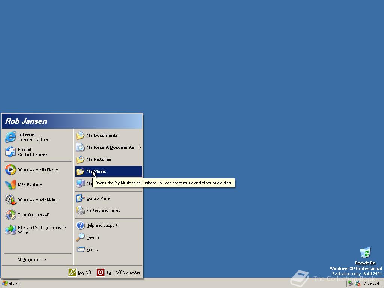Click the Tour Windows XP label text
Viewport: 384px width, 288px height.
33,215
